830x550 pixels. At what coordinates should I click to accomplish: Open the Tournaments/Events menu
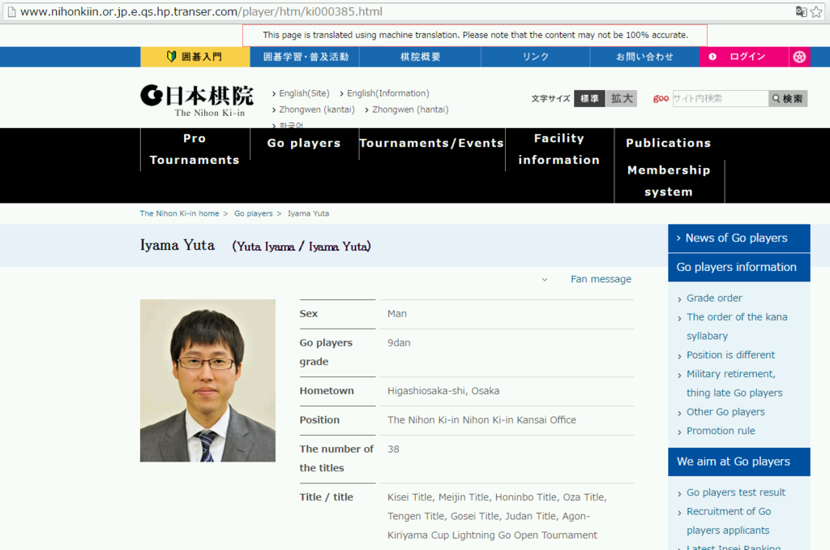pyautogui.click(x=431, y=143)
